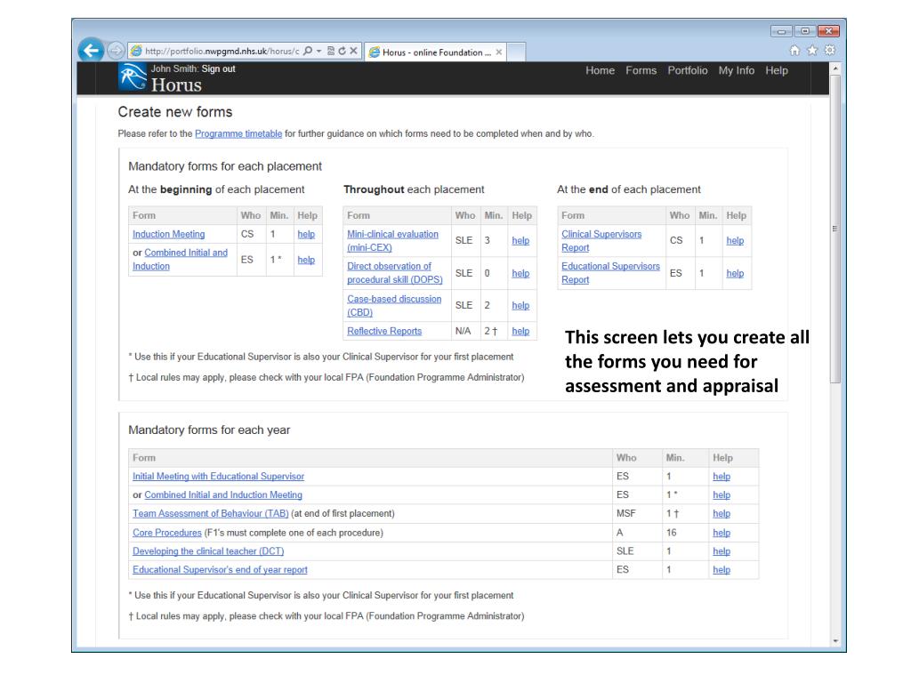Open help for end of year report
This screenshot has height=683, width=911.
722,570
